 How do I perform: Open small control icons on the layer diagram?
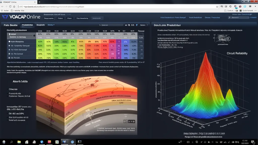point(129,122)
